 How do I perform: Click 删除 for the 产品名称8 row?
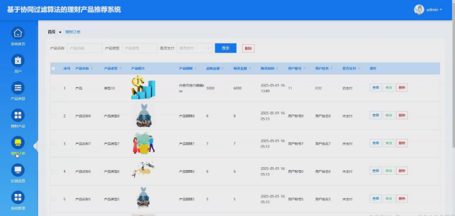coord(401,115)
